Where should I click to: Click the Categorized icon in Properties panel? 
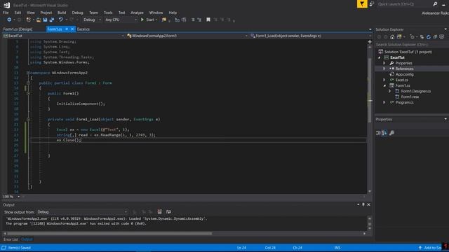(378, 133)
